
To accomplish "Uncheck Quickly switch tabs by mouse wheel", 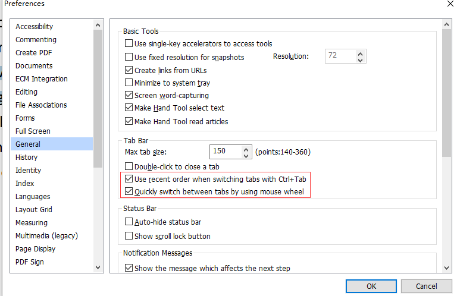I will 129,191.
